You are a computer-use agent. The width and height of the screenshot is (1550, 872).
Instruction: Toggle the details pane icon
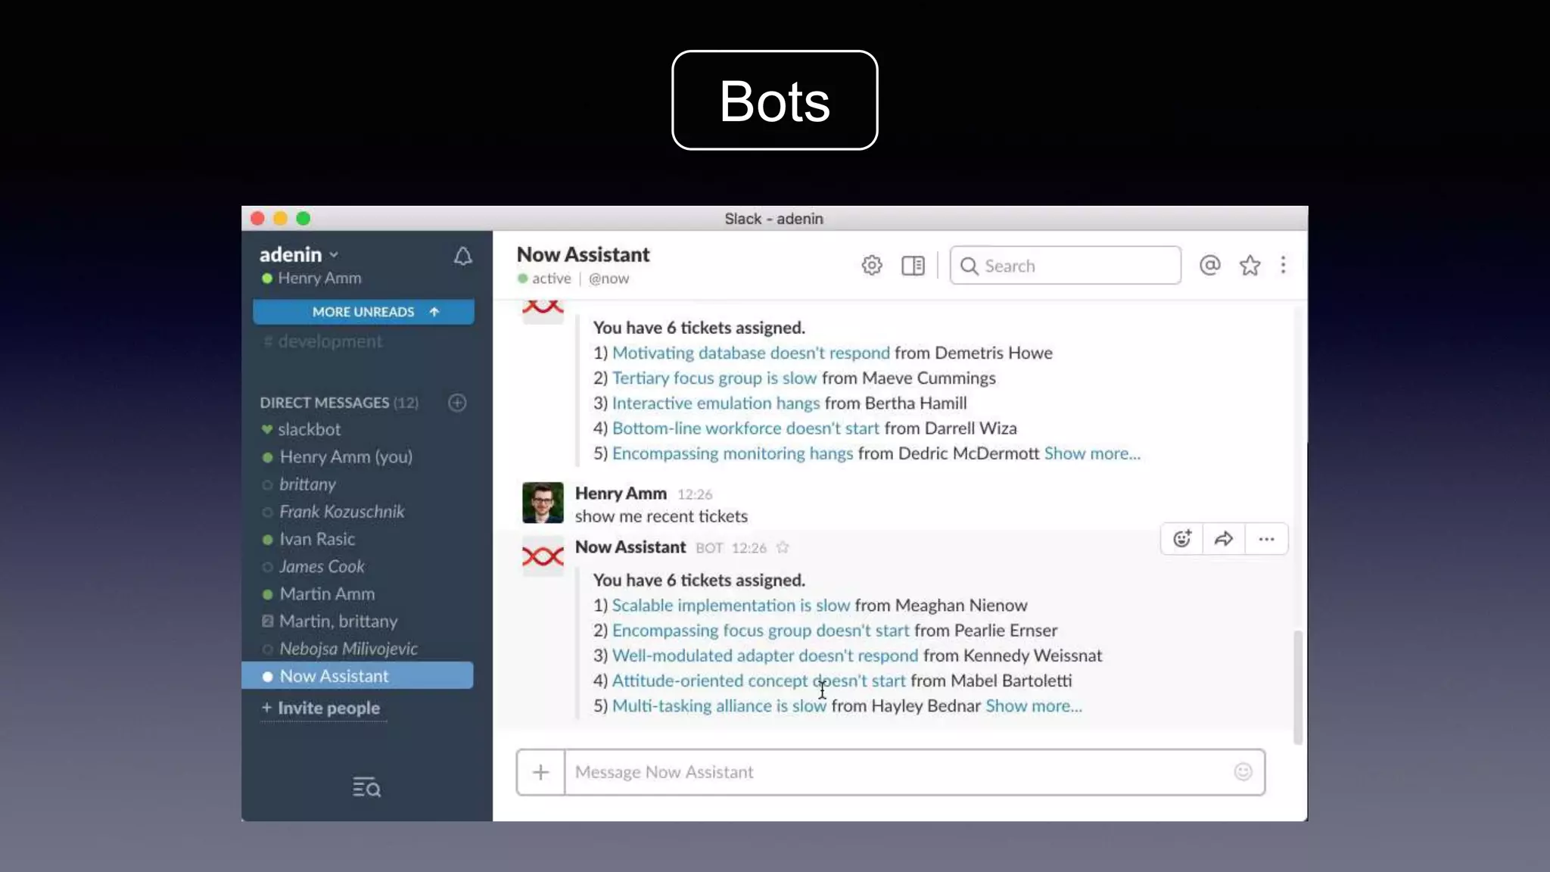tap(913, 266)
